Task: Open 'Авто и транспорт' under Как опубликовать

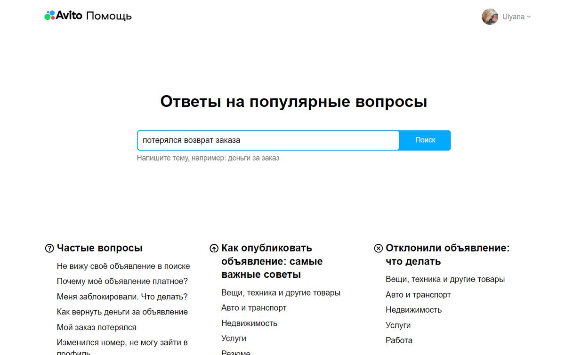Action: click(x=254, y=308)
